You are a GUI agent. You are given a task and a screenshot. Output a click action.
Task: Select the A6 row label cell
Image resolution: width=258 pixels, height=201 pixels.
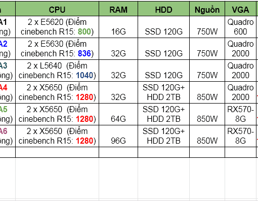coord(8,136)
